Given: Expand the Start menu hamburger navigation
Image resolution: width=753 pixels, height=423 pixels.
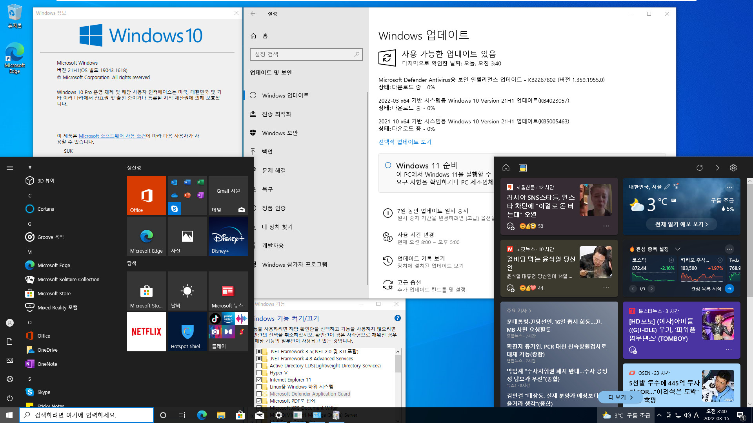Looking at the screenshot, I should pos(10,168).
